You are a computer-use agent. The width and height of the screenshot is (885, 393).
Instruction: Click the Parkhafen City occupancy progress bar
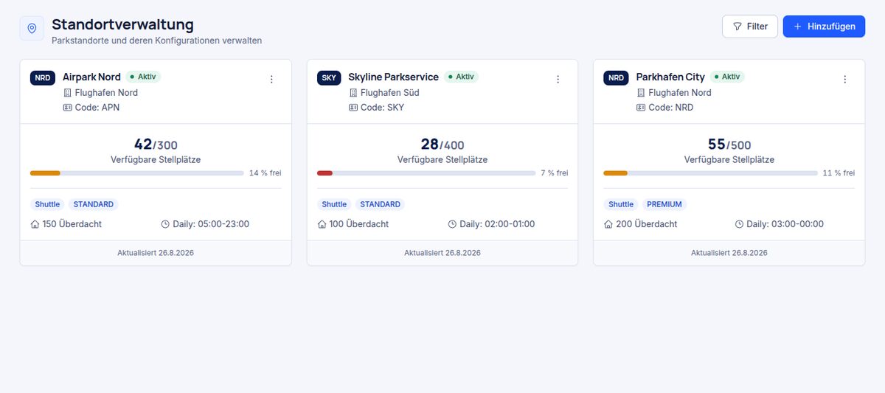(x=711, y=173)
